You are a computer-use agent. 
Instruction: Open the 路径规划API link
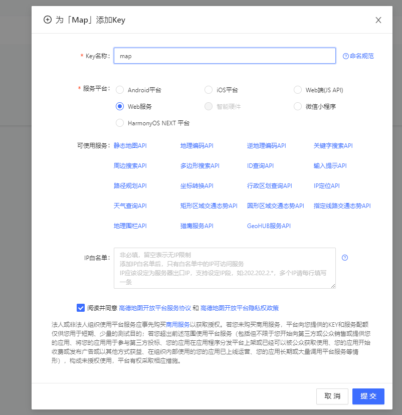(130, 186)
